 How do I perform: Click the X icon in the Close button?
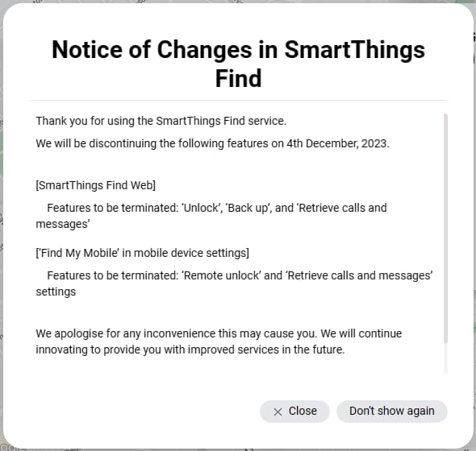[x=278, y=412]
